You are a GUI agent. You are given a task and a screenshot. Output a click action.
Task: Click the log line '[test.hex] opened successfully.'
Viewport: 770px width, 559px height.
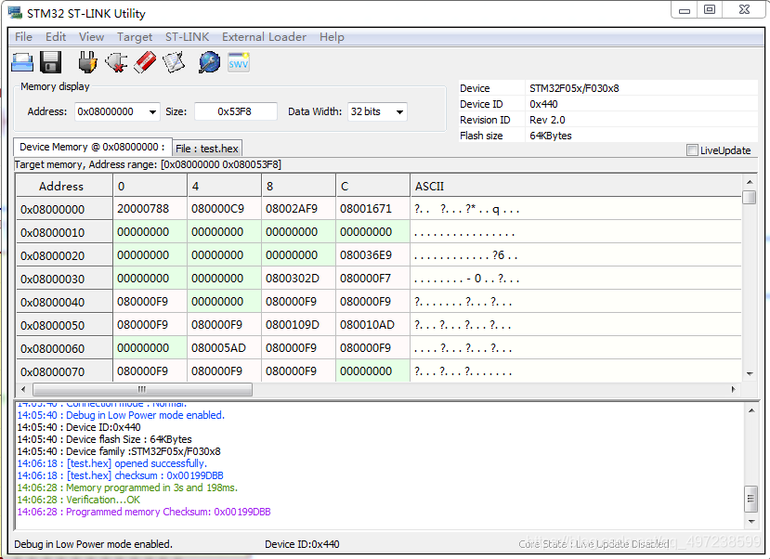112,463
